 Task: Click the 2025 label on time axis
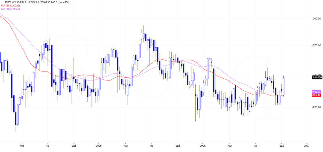(99, 146)
